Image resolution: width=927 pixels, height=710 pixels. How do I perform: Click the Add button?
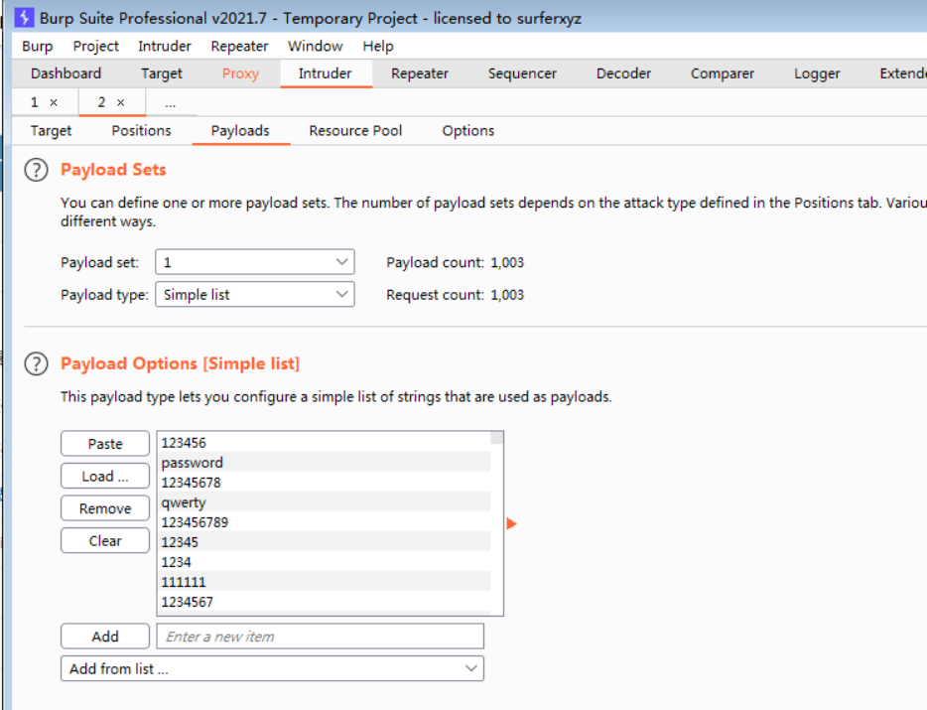click(105, 637)
